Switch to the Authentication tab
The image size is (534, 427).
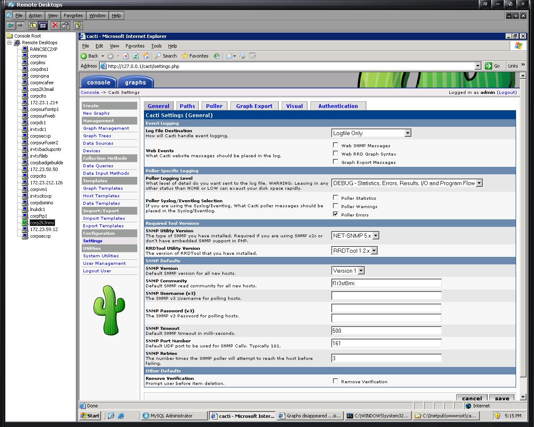tap(338, 106)
